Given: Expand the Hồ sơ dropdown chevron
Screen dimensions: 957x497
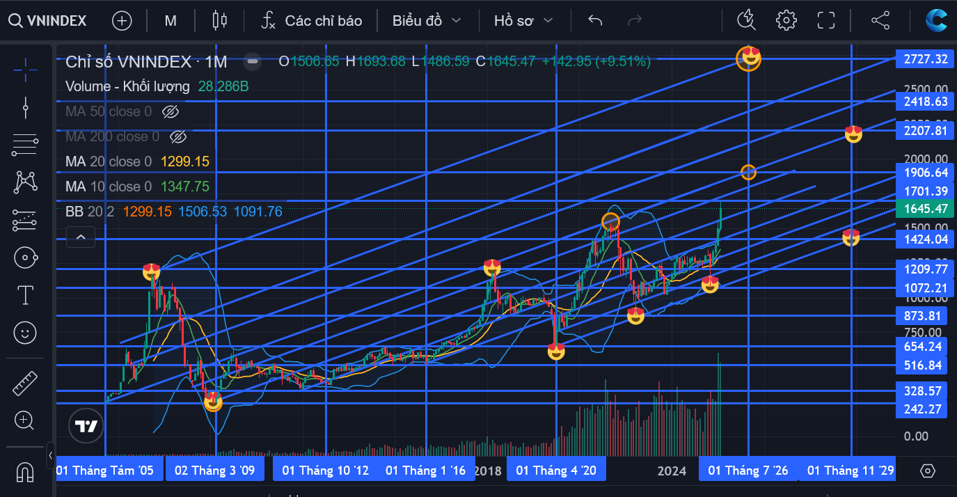Looking at the screenshot, I should coord(548,20).
